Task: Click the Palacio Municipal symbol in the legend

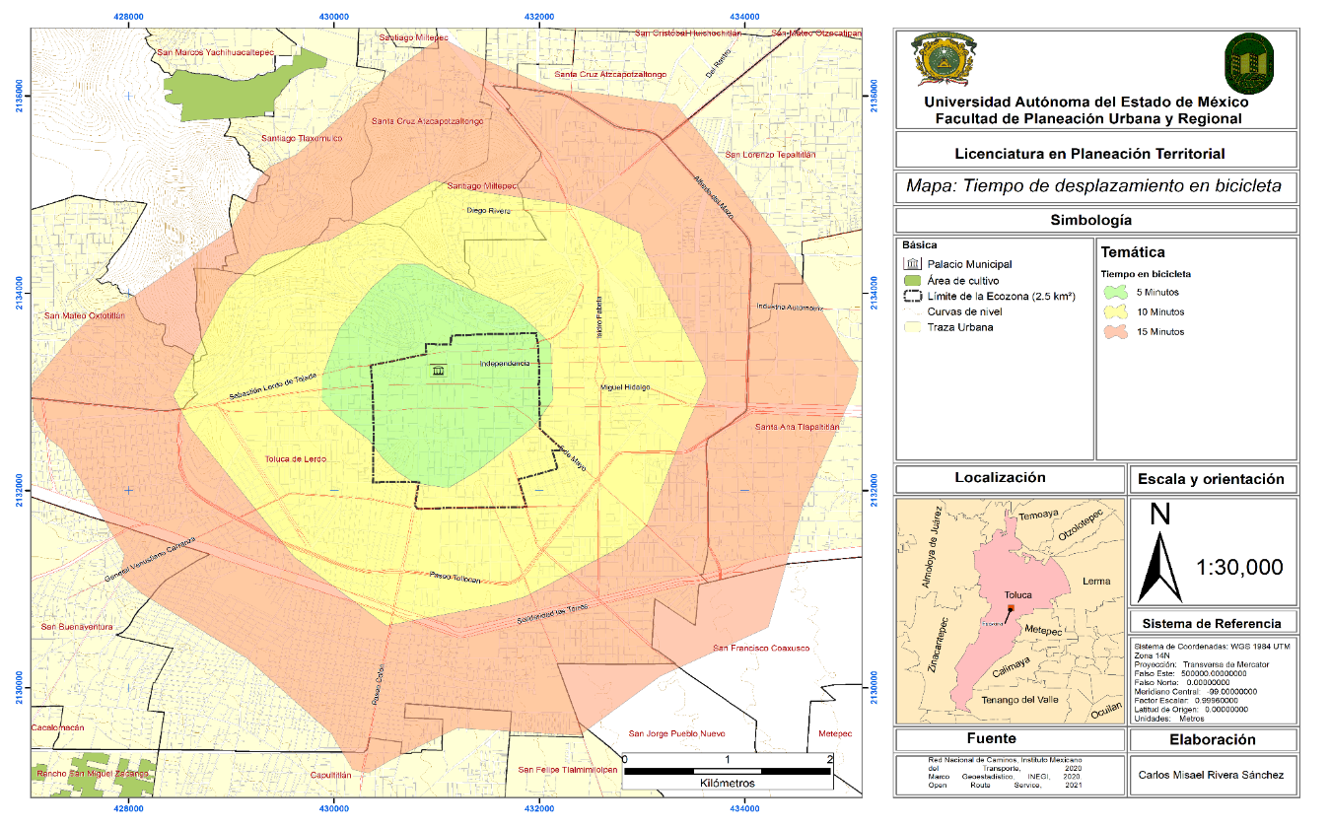Action: (912, 263)
